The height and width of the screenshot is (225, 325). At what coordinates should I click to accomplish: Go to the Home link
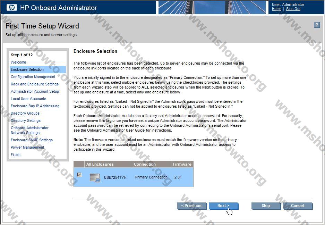pyautogui.click(x=276, y=9)
